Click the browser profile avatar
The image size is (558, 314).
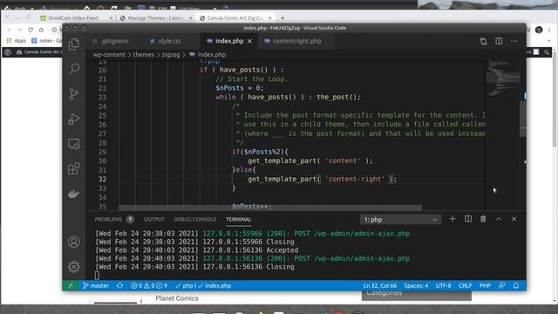coord(539,30)
